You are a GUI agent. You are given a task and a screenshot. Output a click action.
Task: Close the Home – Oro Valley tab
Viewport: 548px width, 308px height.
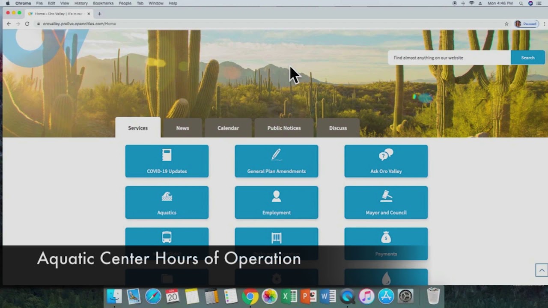tap(89, 14)
